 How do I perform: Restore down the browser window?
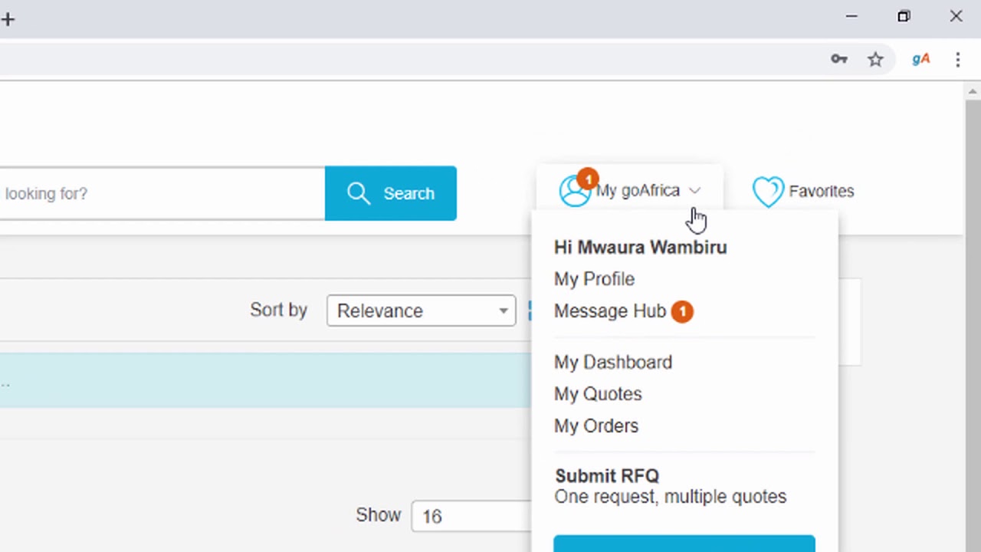tap(904, 16)
